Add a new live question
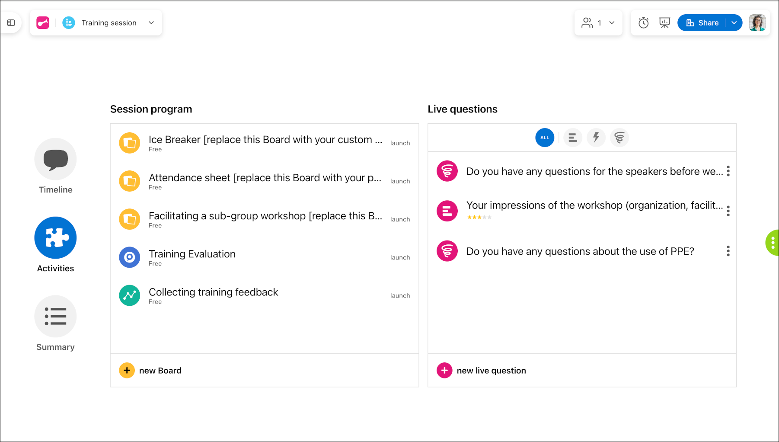 (x=482, y=371)
